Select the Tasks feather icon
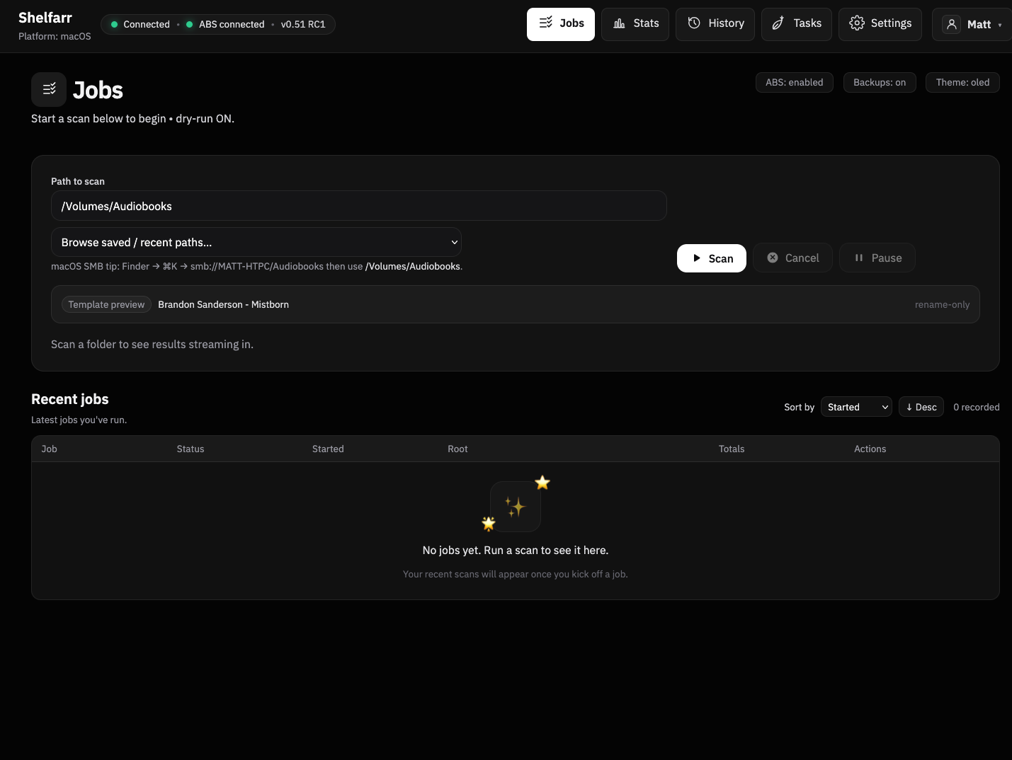This screenshot has height=760, width=1012. pos(777,23)
